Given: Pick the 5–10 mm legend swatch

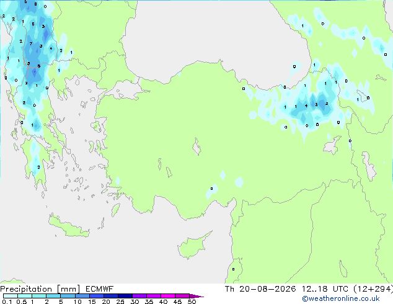Looking at the screenshot, I should point(68,296).
